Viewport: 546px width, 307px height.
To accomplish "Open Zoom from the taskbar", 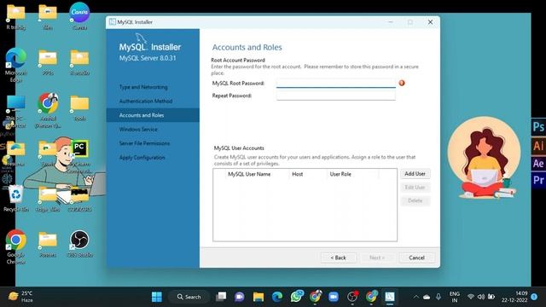I will [334, 297].
